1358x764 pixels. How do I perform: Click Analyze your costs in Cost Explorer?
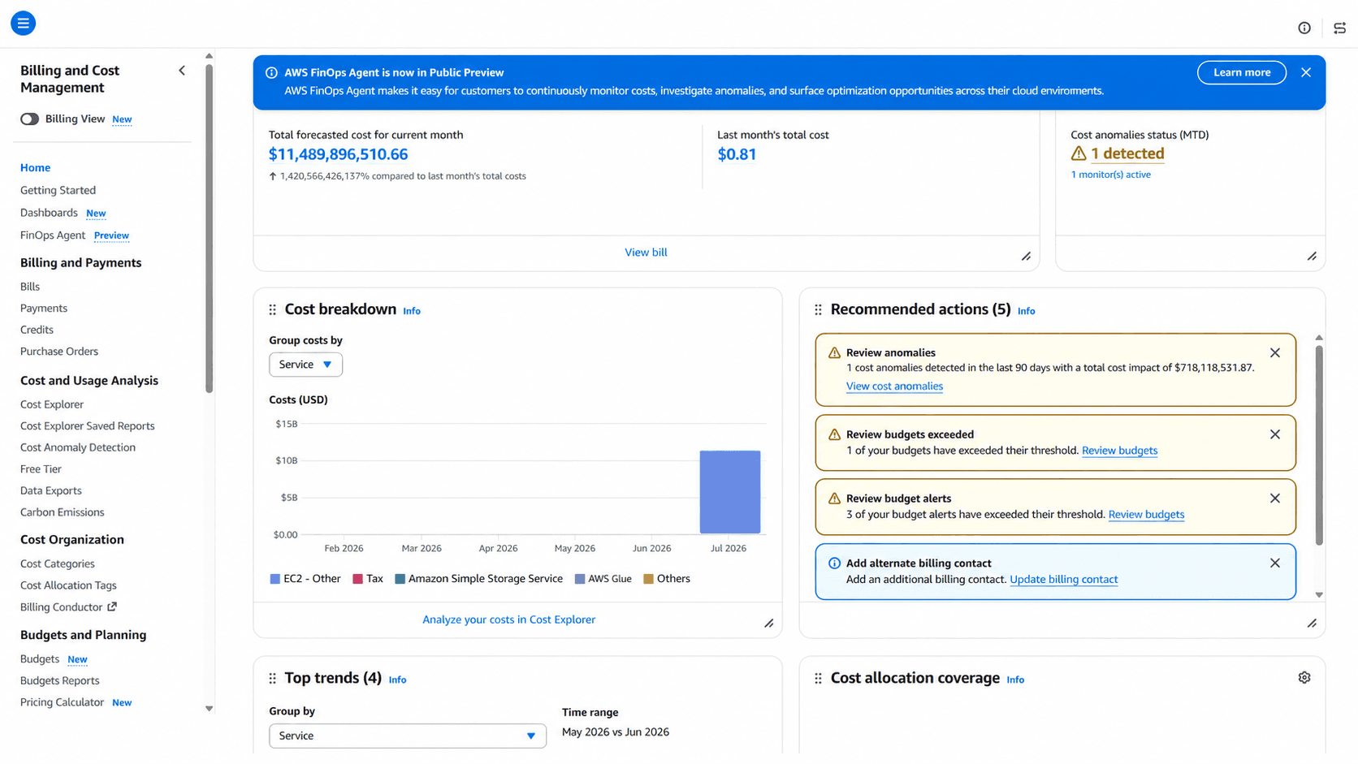point(508,619)
